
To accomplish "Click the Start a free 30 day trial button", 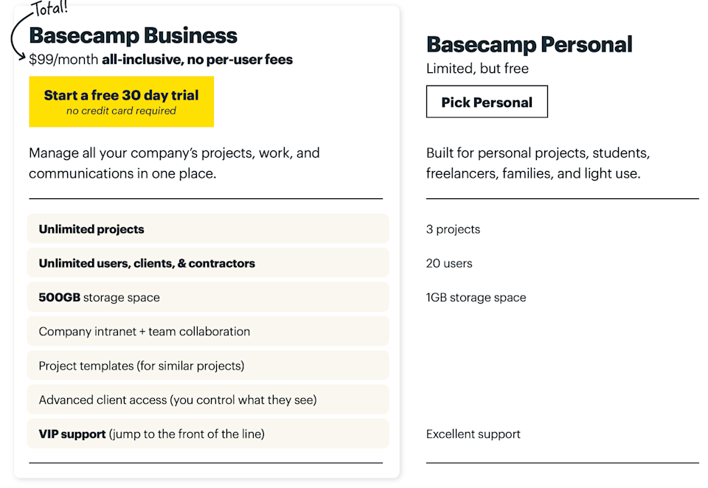I will (121, 102).
